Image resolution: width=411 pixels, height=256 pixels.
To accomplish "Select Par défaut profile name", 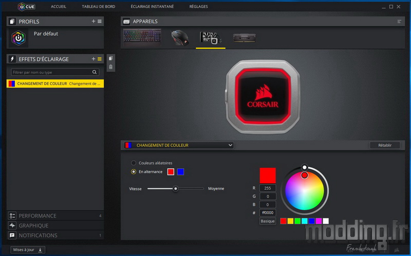I will pos(46,34).
